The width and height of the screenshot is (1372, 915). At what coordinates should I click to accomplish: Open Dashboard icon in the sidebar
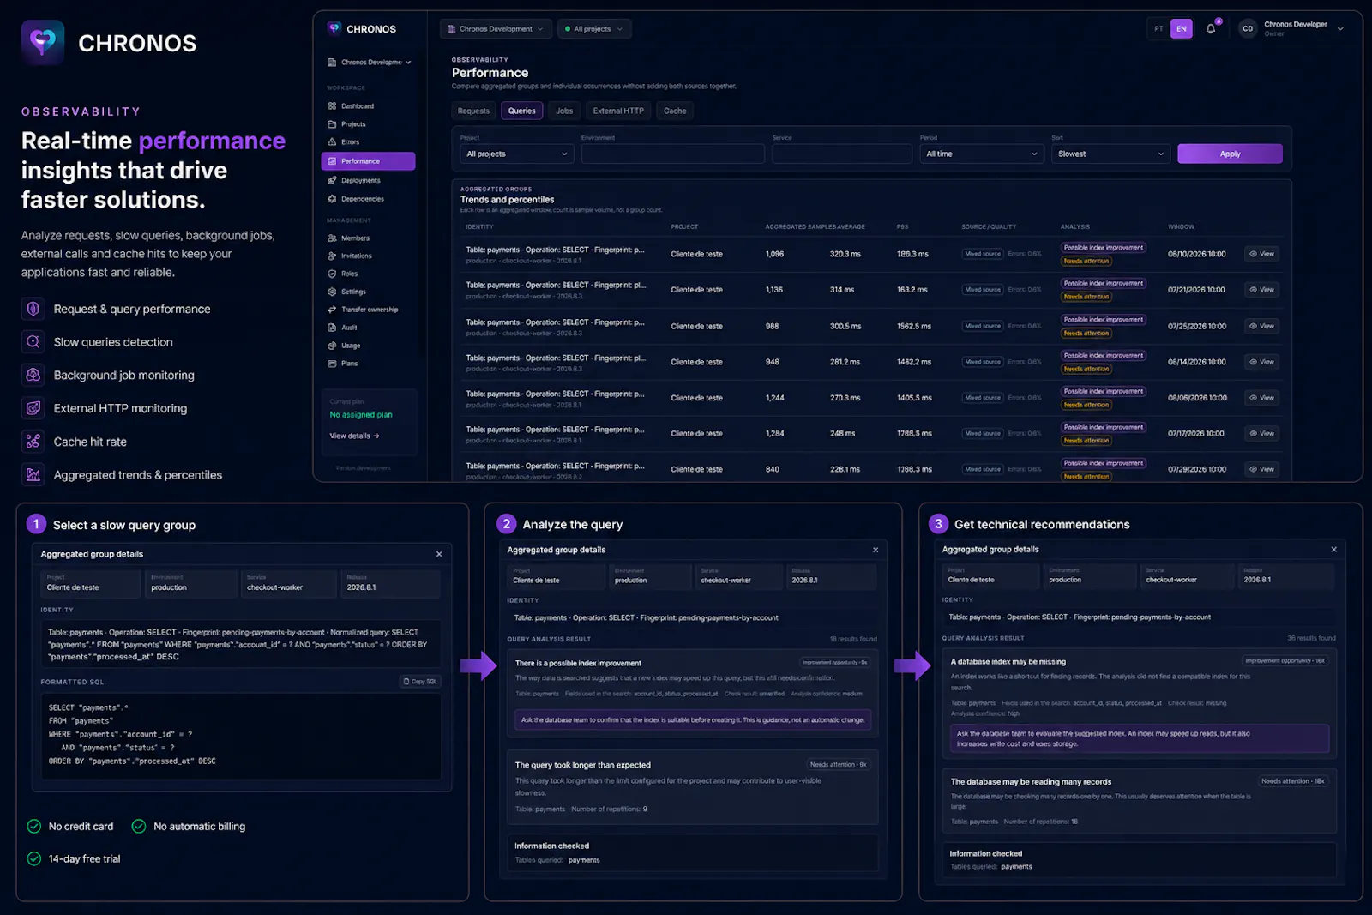coord(332,106)
